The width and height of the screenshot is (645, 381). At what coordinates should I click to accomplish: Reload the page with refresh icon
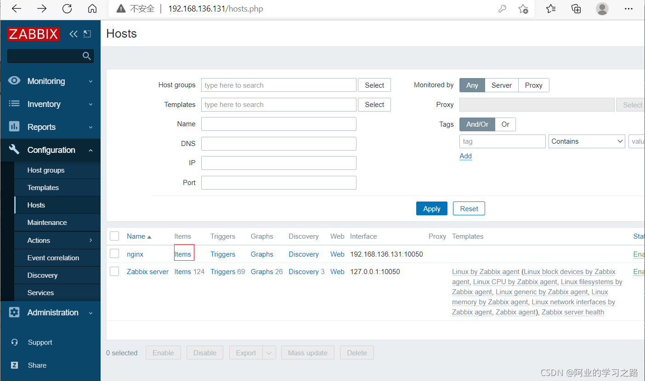pos(67,9)
